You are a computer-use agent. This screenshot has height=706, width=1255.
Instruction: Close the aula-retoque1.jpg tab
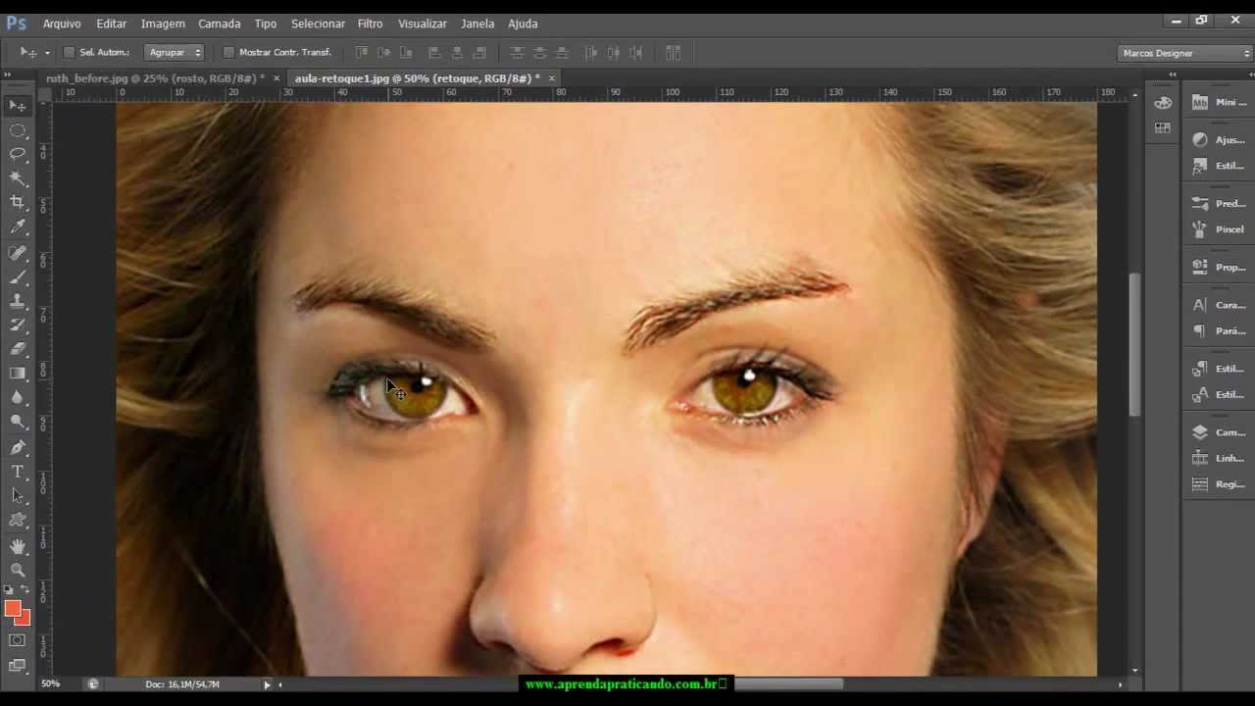point(552,78)
